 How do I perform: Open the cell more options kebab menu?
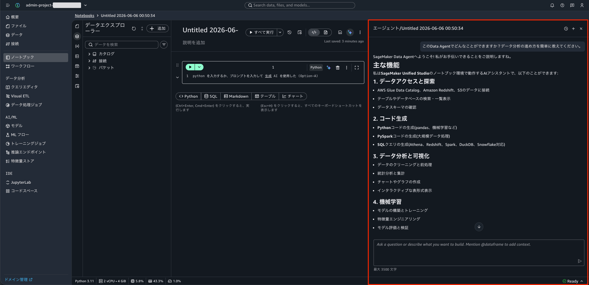[x=347, y=68]
